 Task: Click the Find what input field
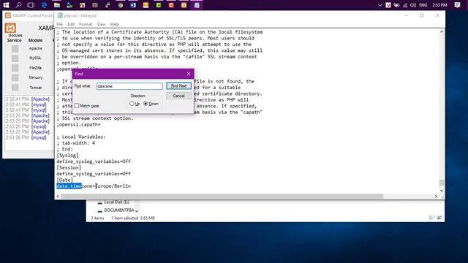click(129, 86)
